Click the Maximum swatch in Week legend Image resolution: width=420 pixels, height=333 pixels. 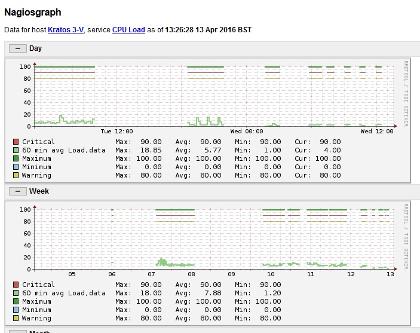(x=16, y=302)
